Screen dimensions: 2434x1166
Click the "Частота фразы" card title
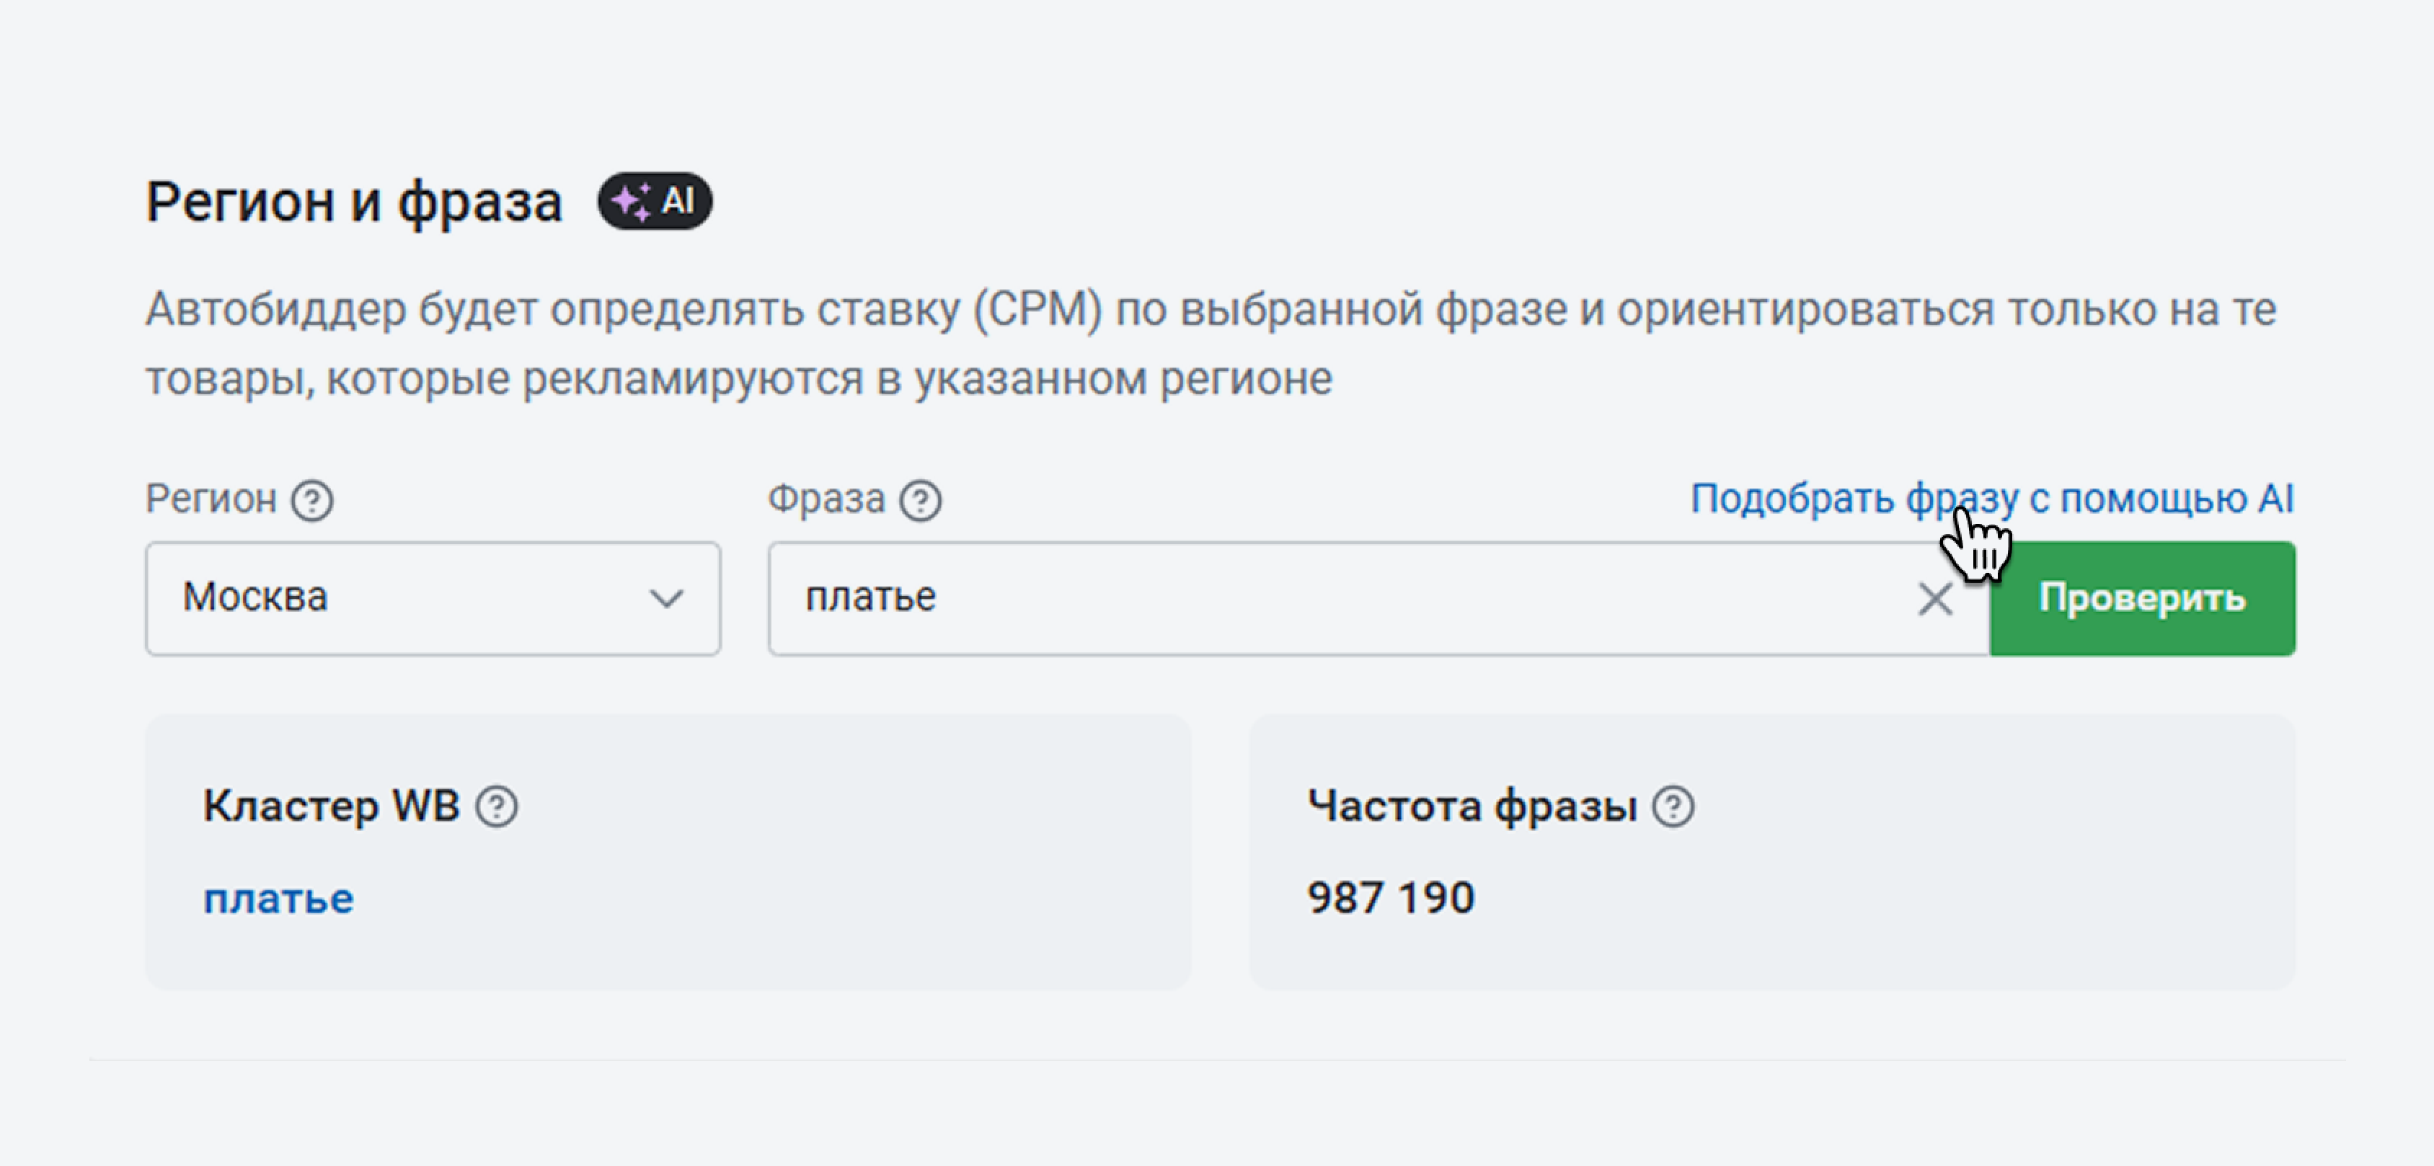tap(1472, 806)
